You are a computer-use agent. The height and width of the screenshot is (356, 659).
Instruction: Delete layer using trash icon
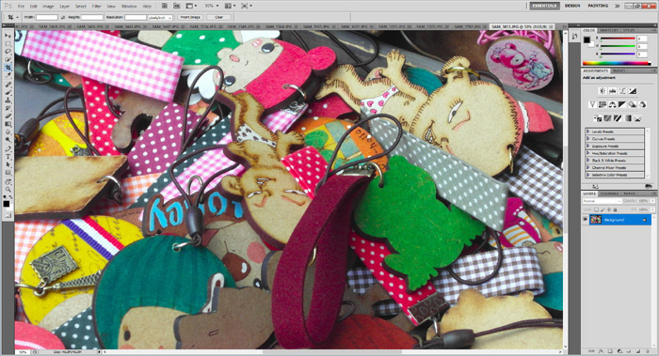pos(648,351)
